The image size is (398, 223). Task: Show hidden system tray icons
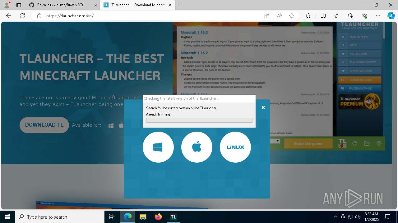point(335,217)
